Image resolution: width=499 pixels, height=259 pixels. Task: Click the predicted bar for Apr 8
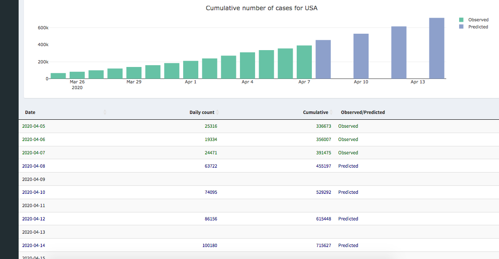pos(323,59)
